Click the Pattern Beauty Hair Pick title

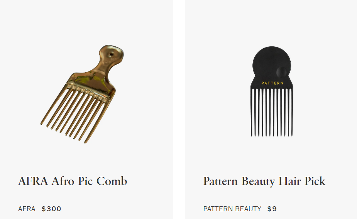[x=264, y=182]
